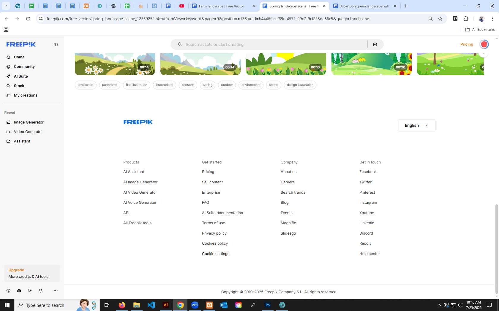Click the Freepik footer logo

coord(138,122)
